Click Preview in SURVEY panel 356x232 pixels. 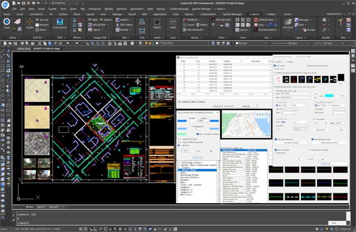[x=42, y=24]
